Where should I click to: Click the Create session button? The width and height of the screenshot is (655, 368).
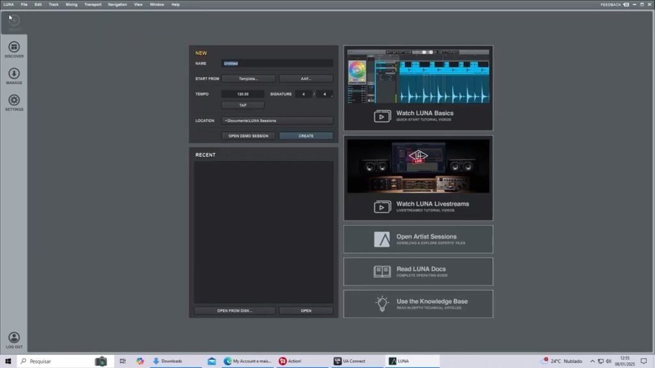pyautogui.click(x=306, y=136)
